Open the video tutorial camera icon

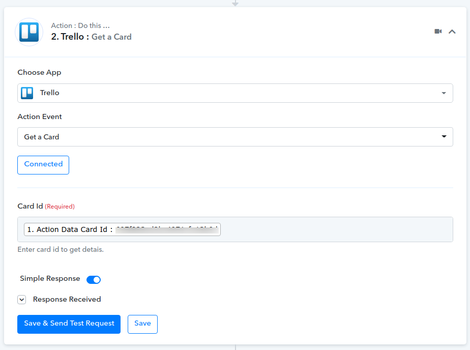click(x=438, y=32)
